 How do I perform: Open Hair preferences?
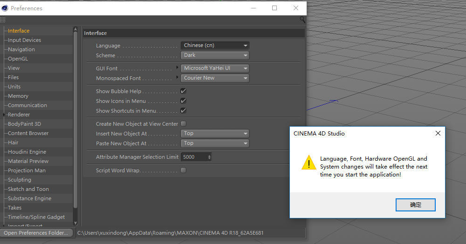coord(13,142)
